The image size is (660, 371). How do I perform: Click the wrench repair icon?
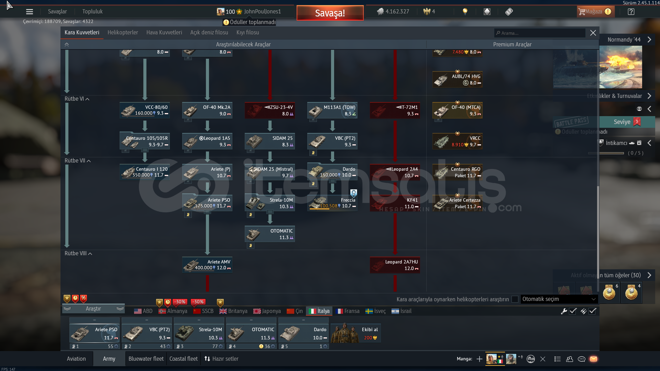[x=564, y=311]
